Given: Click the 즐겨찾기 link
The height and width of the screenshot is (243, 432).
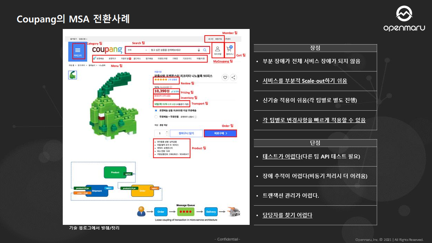Looking at the screenshot, I should 73,39.
